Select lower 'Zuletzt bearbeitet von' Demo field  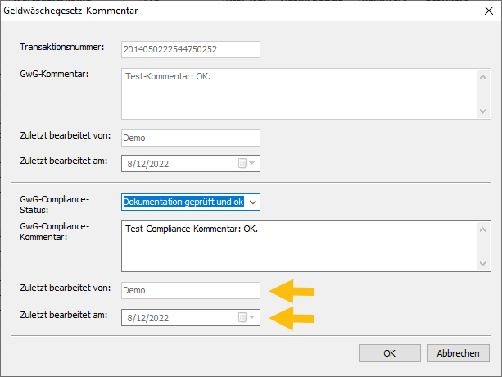pos(190,290)
